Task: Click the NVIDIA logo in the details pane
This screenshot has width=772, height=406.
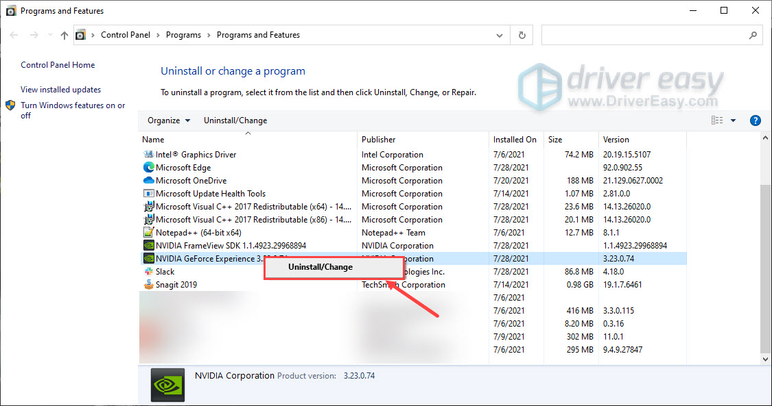Action: (x=167, y=384)
